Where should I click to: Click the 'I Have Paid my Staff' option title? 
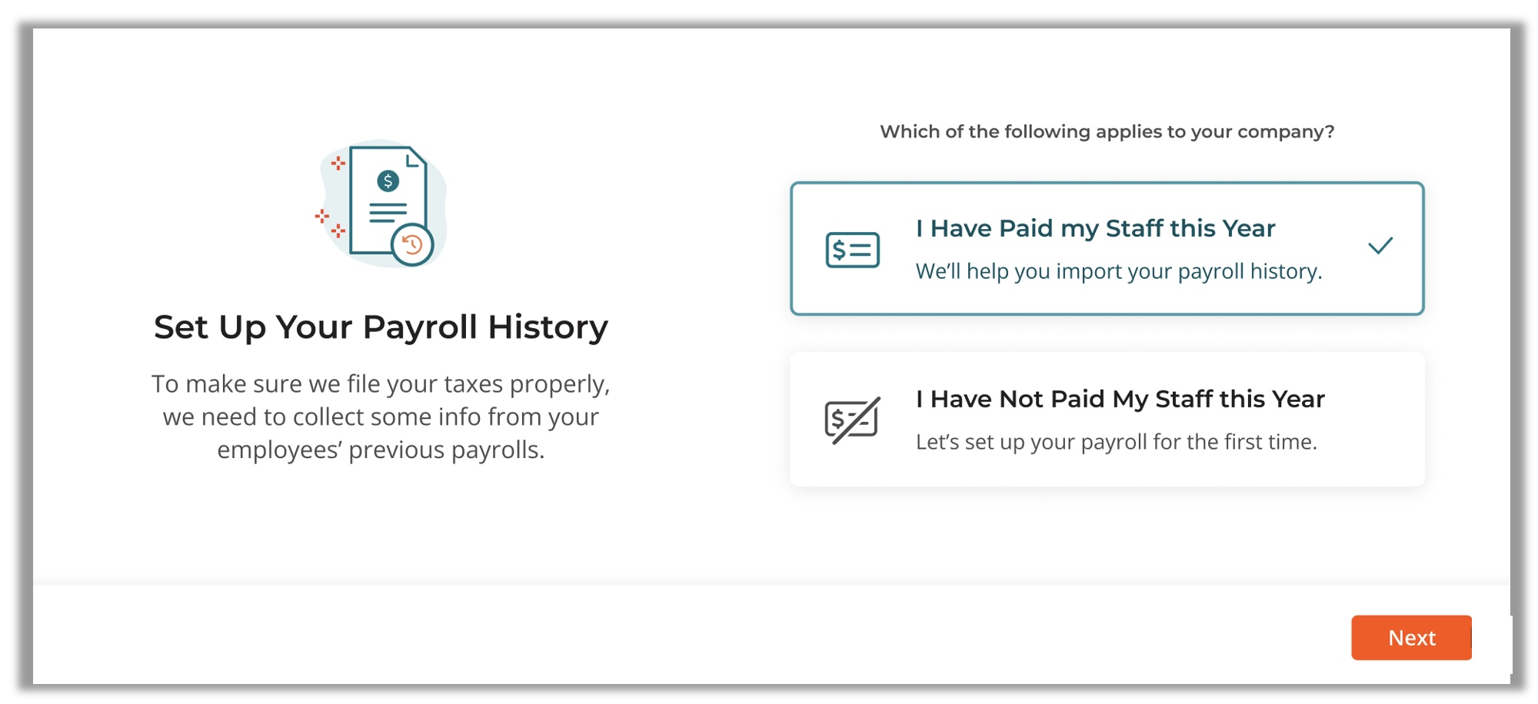1095,228
